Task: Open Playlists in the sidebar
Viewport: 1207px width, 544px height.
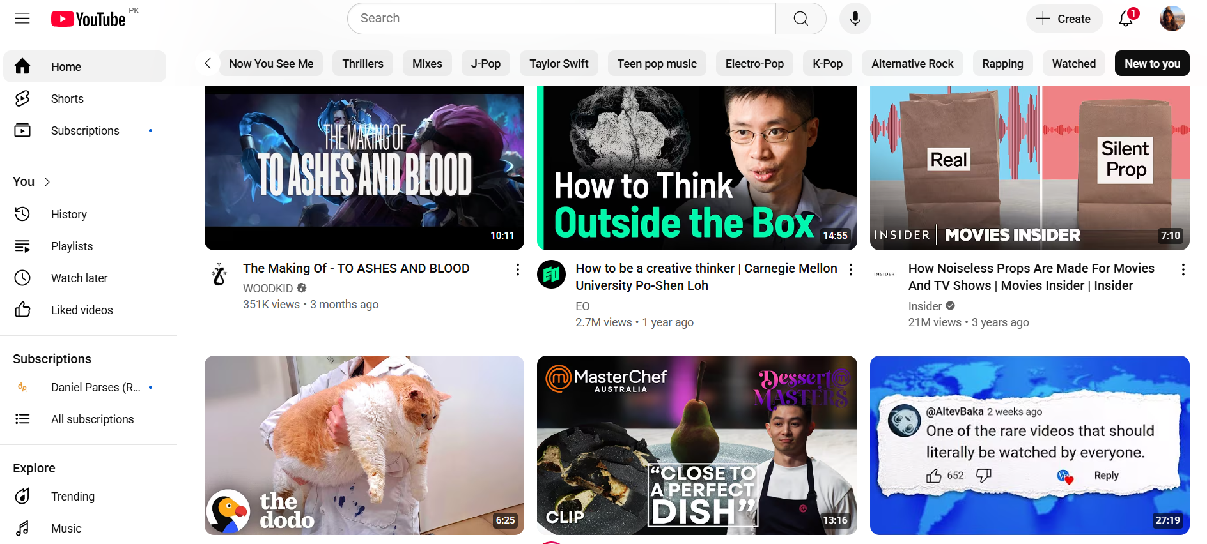Action: coord(84,246)
